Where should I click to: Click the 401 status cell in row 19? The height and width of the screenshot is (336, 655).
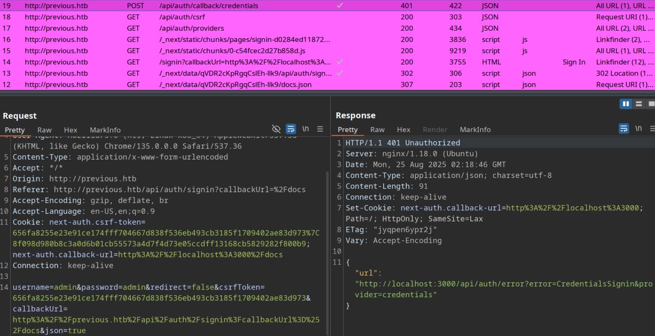point(407,6)
